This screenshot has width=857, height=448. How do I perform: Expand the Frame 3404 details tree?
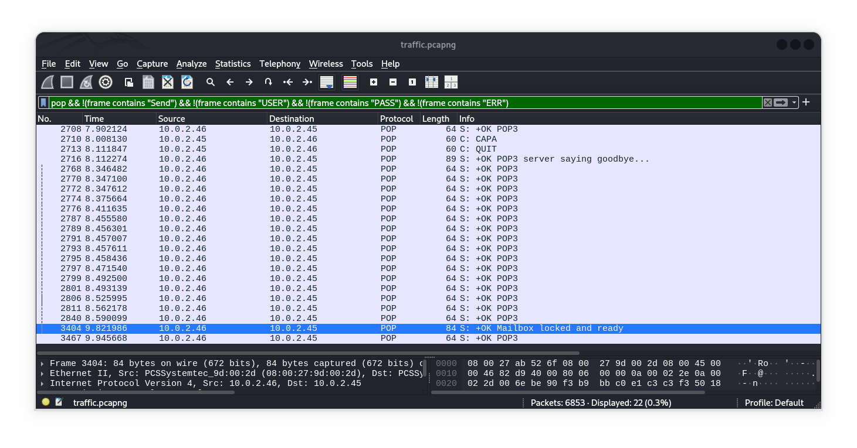tap(42, 364)
